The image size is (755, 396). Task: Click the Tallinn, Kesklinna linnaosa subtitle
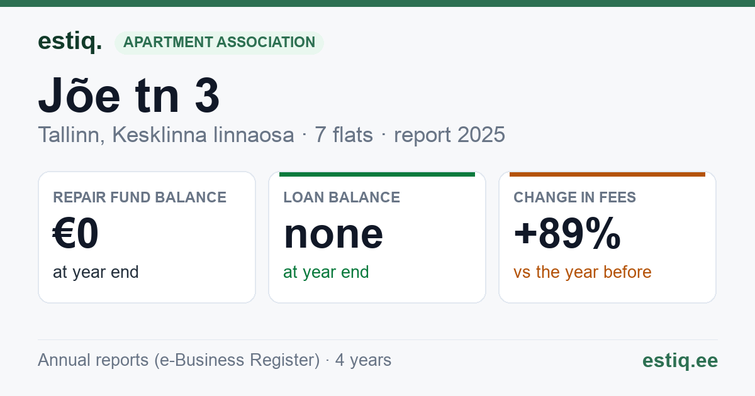pos(166,135)
